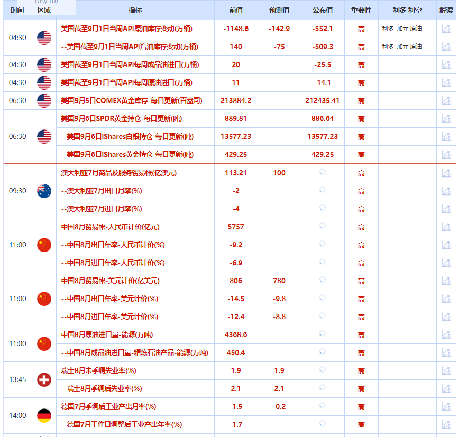View chart icon for 中国8月贸易帐-美元计价
Viewport: 458px width, 437px height.
(x=446, y=281)
